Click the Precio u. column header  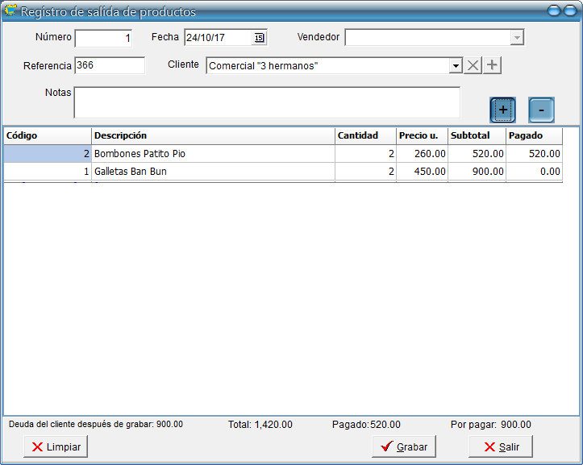click(422, 135)
